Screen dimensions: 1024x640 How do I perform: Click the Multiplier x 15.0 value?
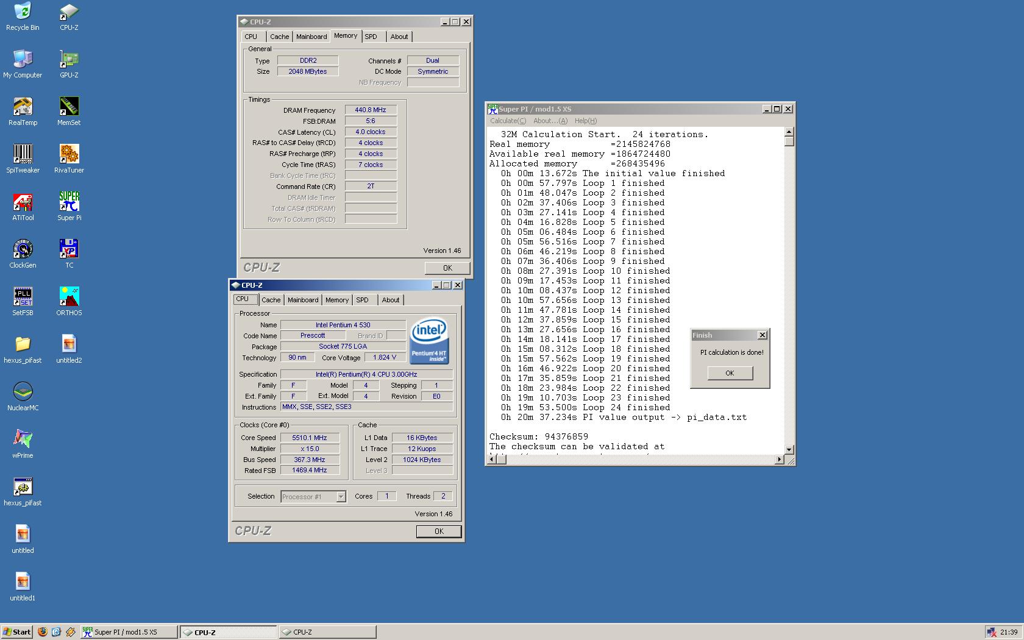309,449
